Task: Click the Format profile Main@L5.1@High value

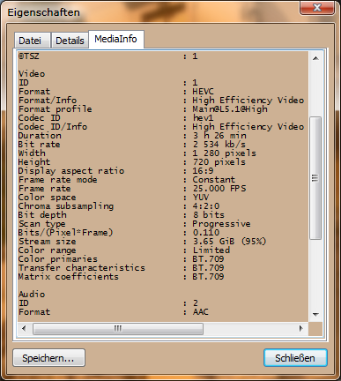Action: coord(230,109)
